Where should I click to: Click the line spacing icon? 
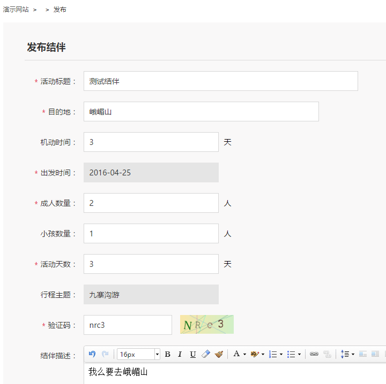pyautogui.click(x=345, y=354)
